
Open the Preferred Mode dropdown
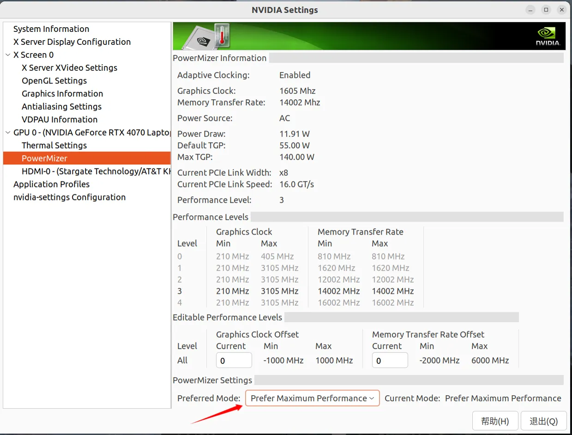(x=312, y=398)
